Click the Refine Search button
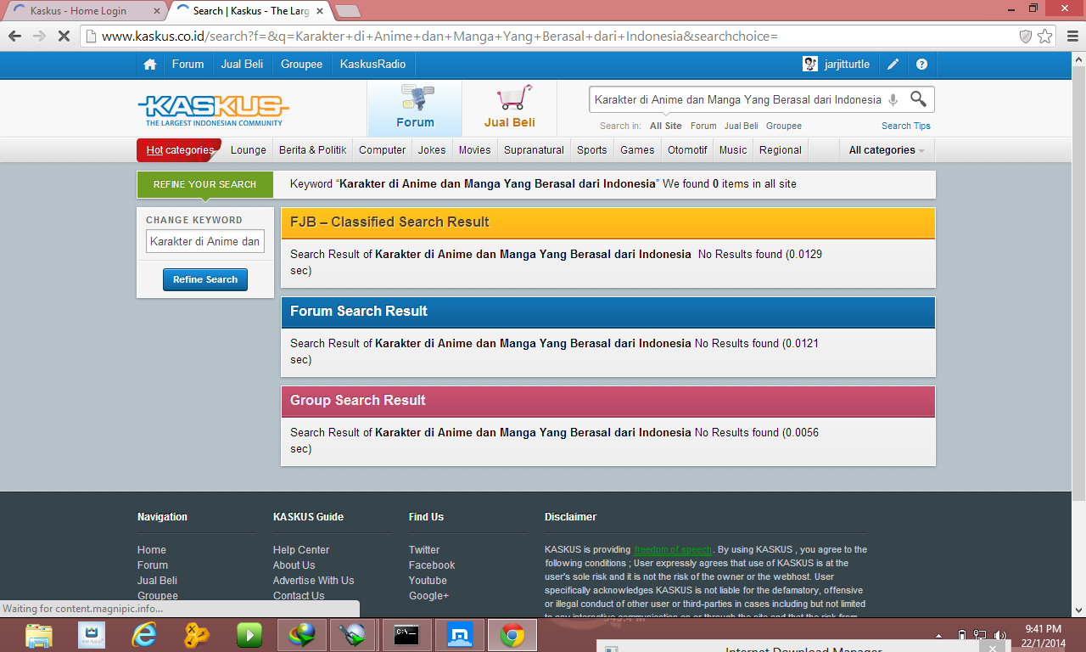 (205, 279)
